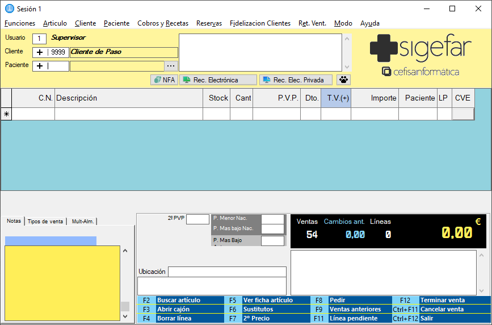Click F2 Buscar artículo

(x=180, y=300)
